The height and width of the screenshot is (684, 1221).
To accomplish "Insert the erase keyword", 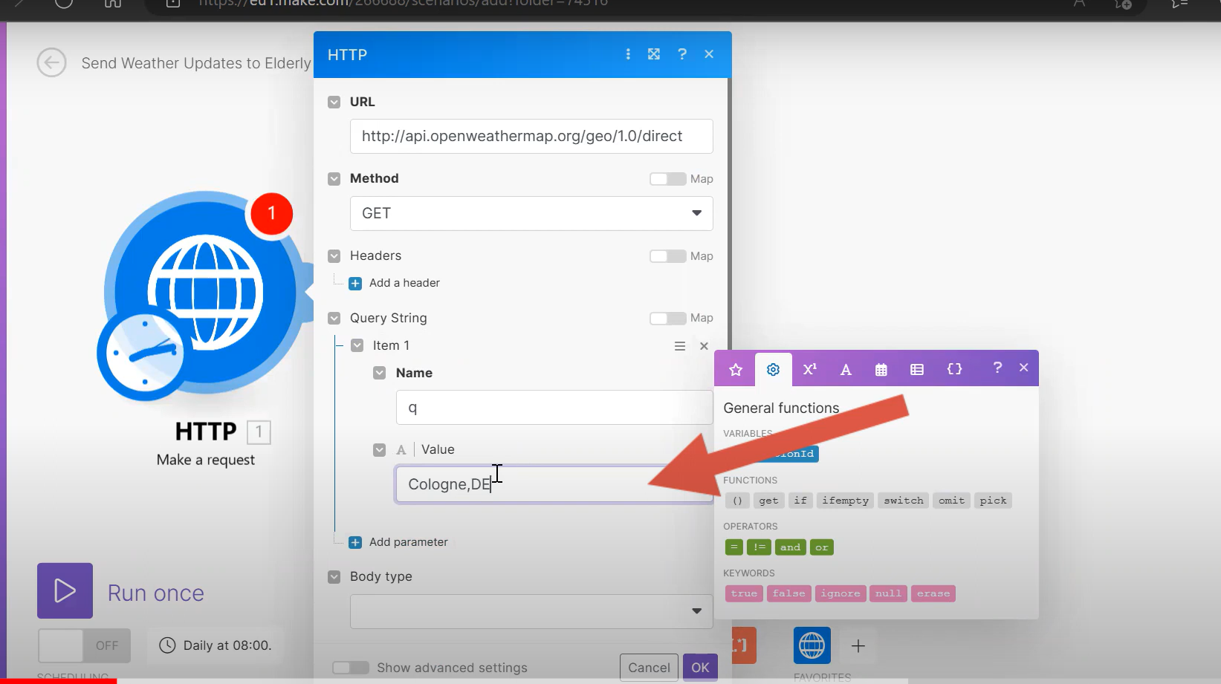I will click(933, 593).
